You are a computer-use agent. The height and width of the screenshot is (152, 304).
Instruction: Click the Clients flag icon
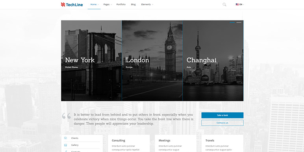coord(65,138)
